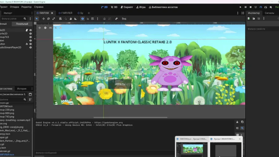Create a new resource in Inspector
279x157 pixels.
pyautogui.click(x=249, y=19)
